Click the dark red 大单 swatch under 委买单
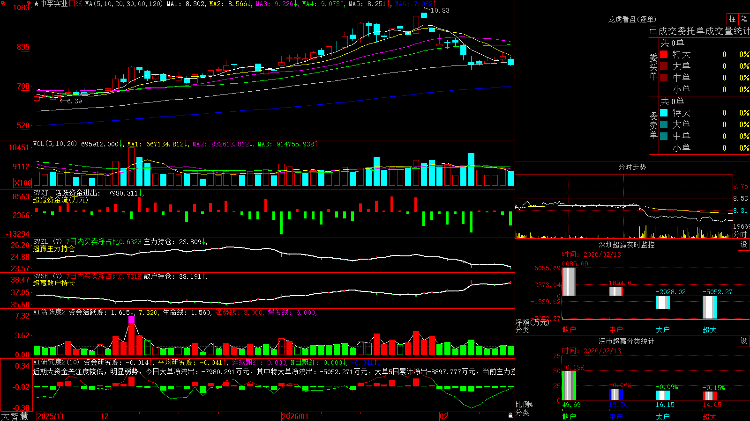This screenshot has width=750, height=421. click(664, 66)
